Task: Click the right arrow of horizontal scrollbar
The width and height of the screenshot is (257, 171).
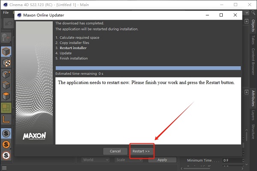Action: 242,168
